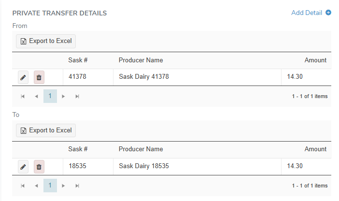Edit the Sask Dairy 18535 row
The height and width of the screenshot is (201, 339).
[x=23, y=167]
